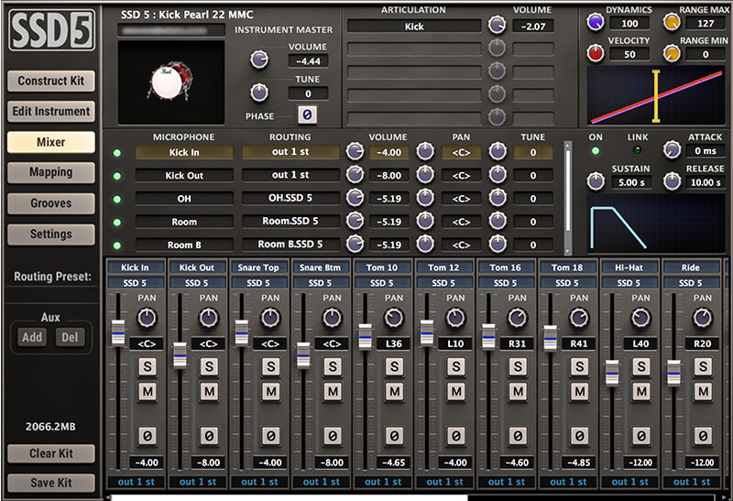Click the Add aux button
Image resolution: width=733 pixels, height=501 pixels.
(x=31, y=337)
